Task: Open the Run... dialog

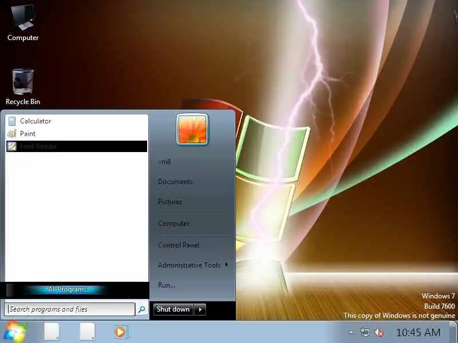Action: (167, 285)
